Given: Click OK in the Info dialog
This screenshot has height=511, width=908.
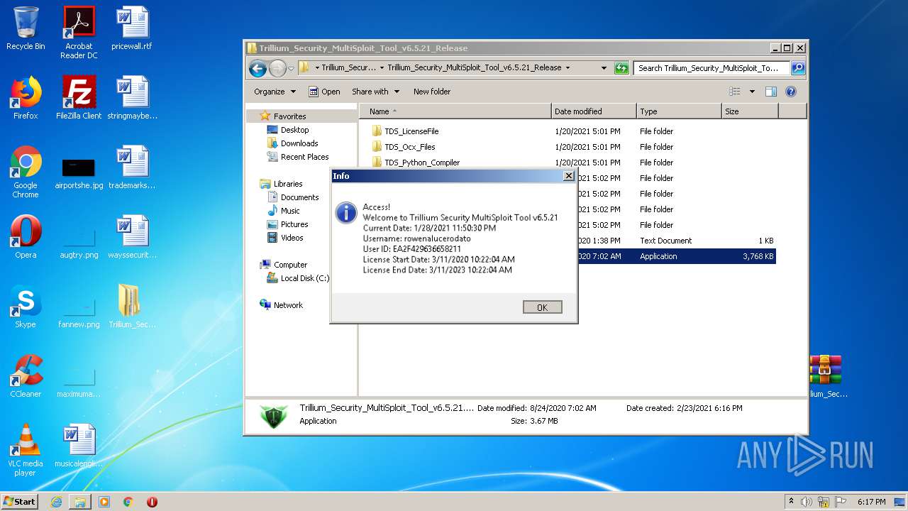Looking at the screenshot, I should (x=543, y=307).
